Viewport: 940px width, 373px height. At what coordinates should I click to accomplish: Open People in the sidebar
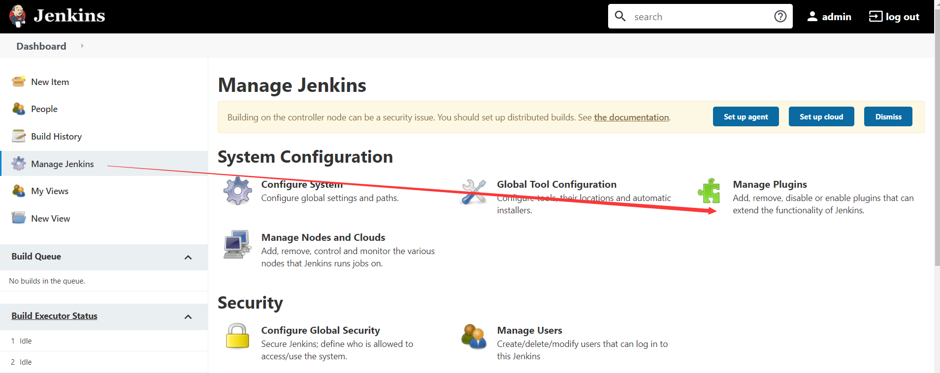point(44,109)
